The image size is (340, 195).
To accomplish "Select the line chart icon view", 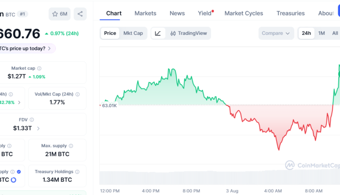I will (158, 33).
